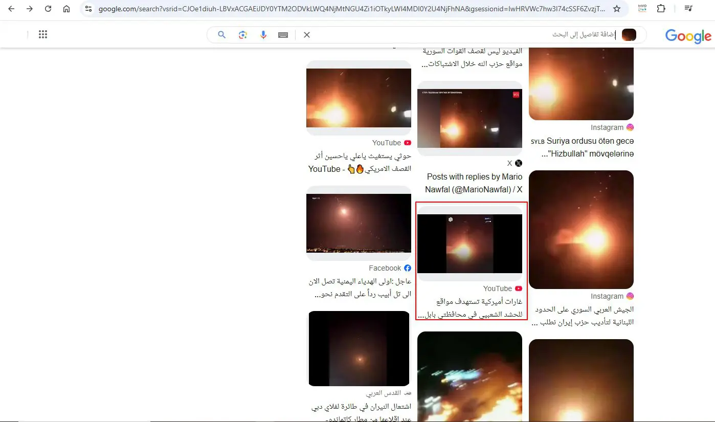The height and width of the screenshot is (422, 715).
Task: Click YouTube icon above 'حوثي يستغيث'
Action: [x=408, y=143]
